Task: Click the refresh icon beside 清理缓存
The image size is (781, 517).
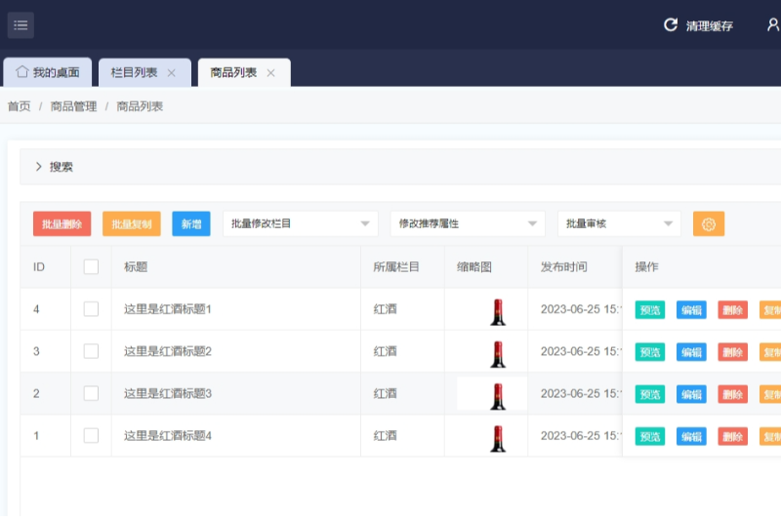Action: [671, 25]
